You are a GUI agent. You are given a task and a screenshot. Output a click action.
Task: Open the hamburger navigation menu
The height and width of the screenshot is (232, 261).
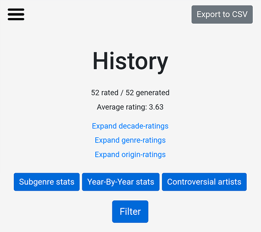16,14
